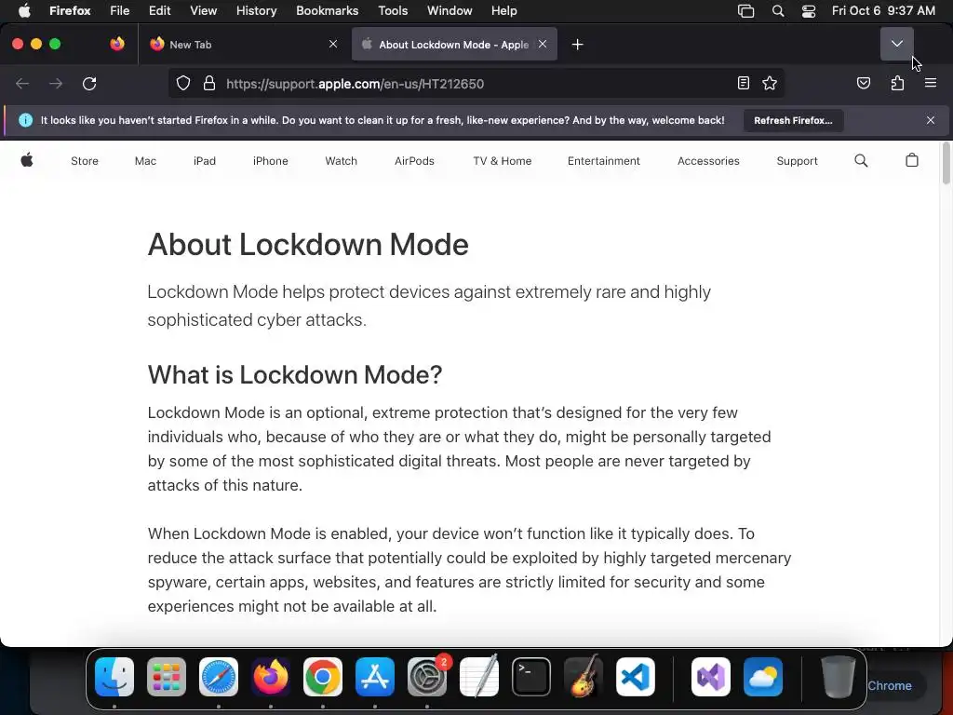Open the Trash in the Dock
The width and height of the screenshot is (953, 715).
(839, 677)
